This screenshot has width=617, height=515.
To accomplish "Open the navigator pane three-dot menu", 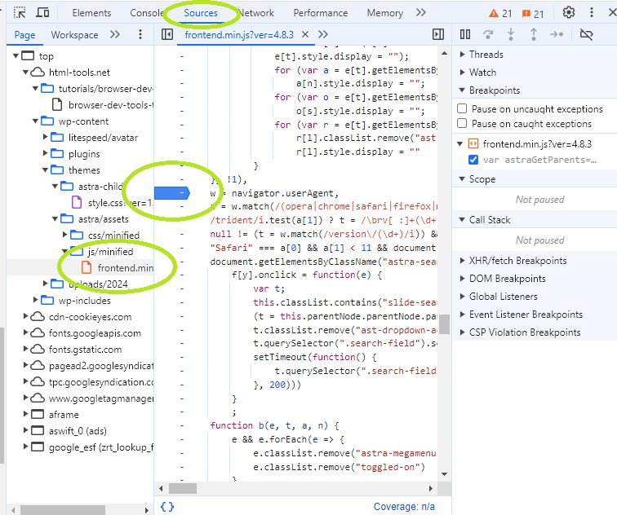I will tap(140, 34).
